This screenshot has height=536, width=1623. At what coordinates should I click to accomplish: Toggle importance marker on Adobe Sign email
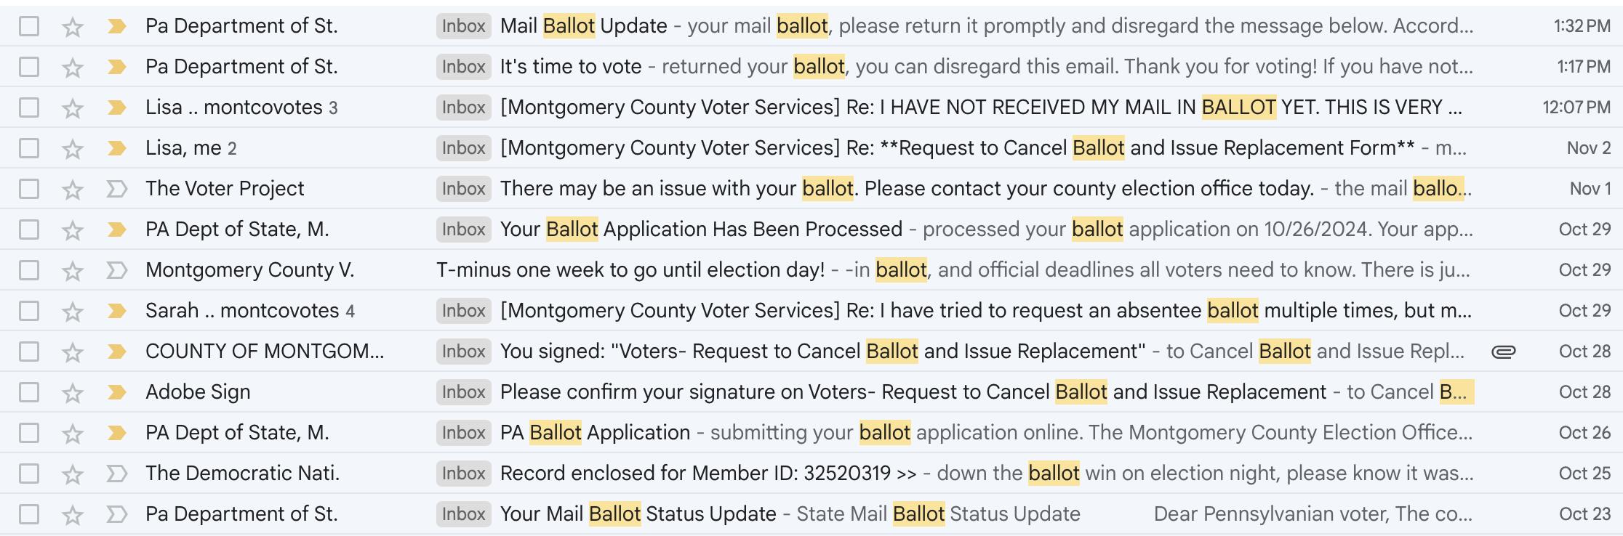[x=116, y=393]
